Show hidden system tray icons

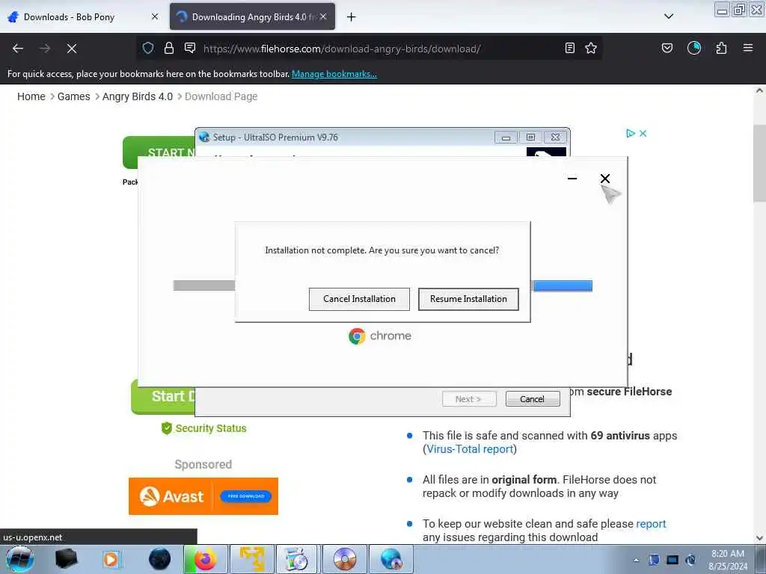(x=636, y=561)
